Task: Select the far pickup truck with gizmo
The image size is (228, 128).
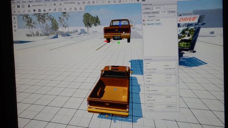Action: (118, 31)
